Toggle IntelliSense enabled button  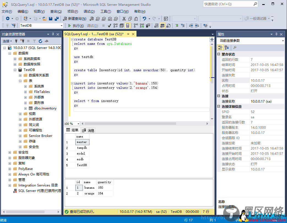[128, 26]
